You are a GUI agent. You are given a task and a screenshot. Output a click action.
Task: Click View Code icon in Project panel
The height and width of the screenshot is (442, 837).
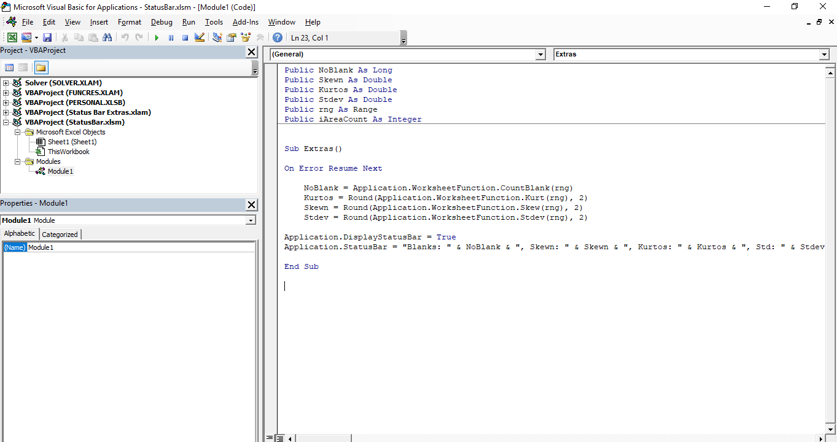(9, 68)
